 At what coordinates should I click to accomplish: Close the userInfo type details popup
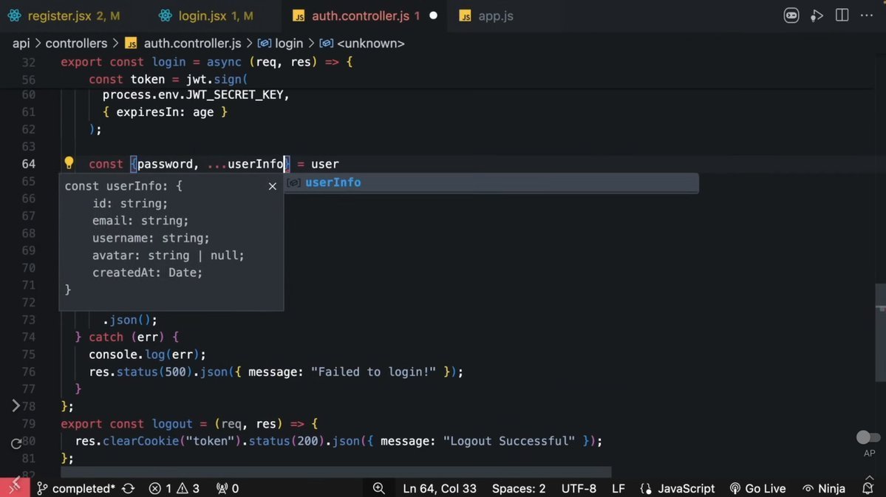tap(273, 186)
